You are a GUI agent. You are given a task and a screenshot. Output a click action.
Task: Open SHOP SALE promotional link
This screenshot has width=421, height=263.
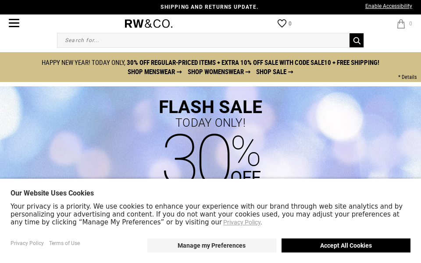pyautogui.click(x=271, y=72)
